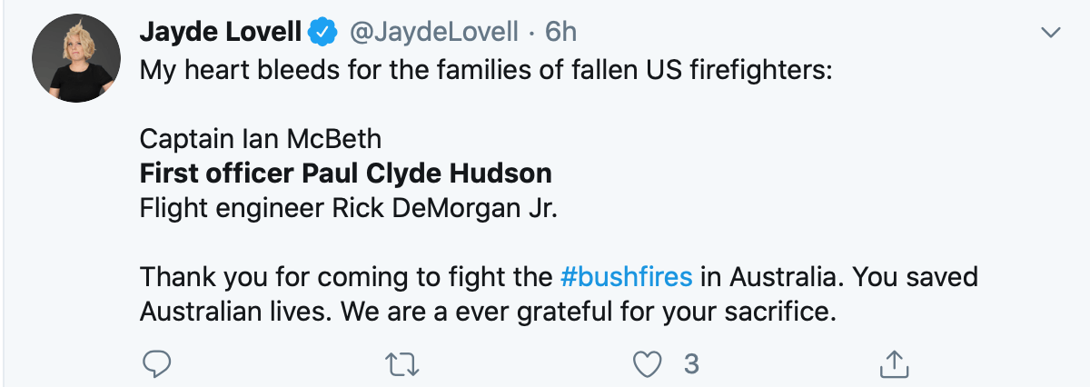Click the reply speech bubble icon
Image resolution: width=1090 pixels, height=387 pixels.
click(157, 364)
